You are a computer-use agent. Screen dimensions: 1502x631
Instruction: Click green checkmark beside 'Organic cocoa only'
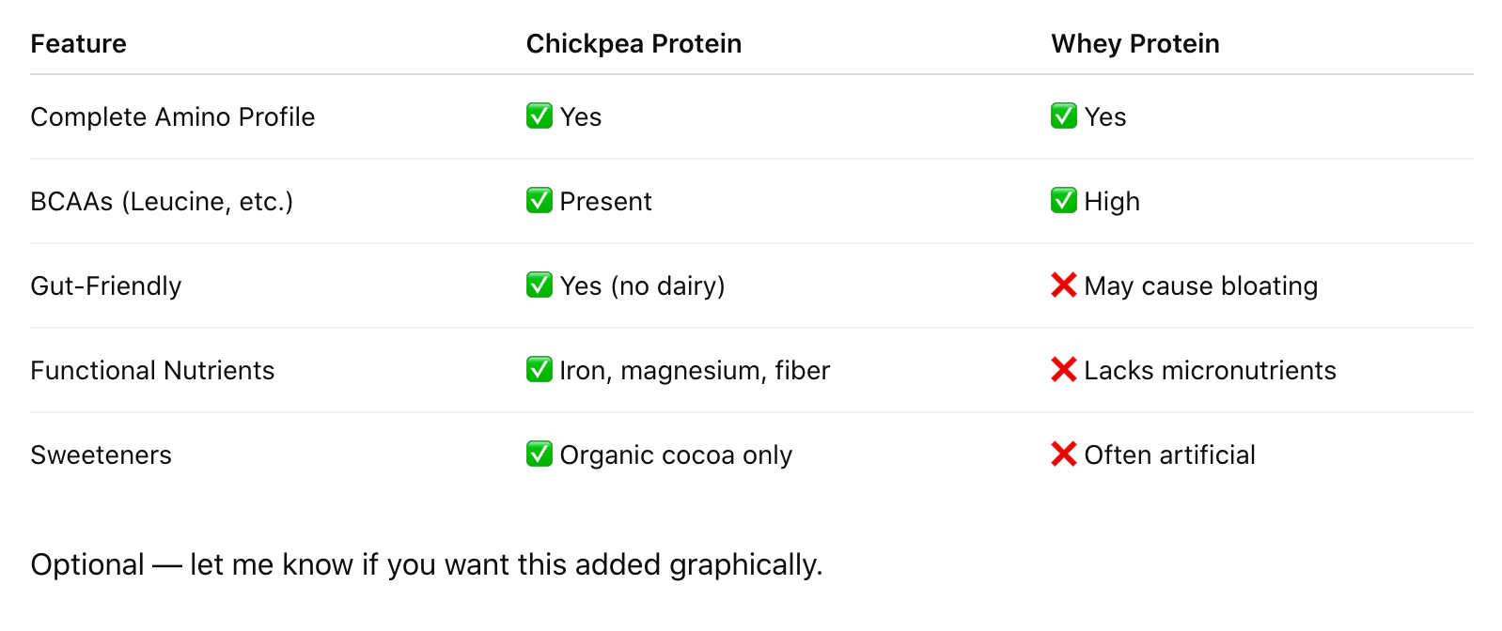(539, 454)
